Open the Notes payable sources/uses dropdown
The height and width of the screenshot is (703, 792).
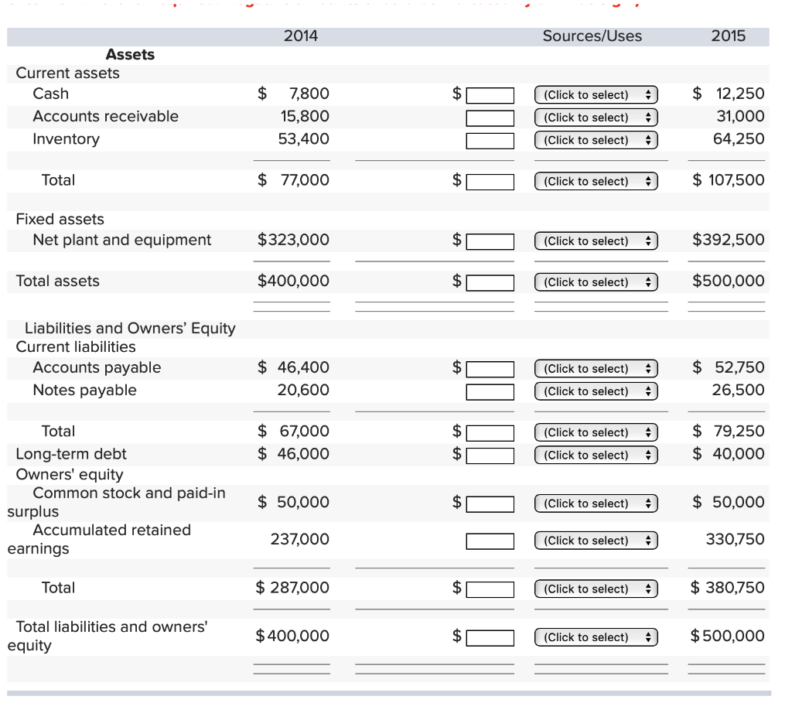tap(596, 391)
